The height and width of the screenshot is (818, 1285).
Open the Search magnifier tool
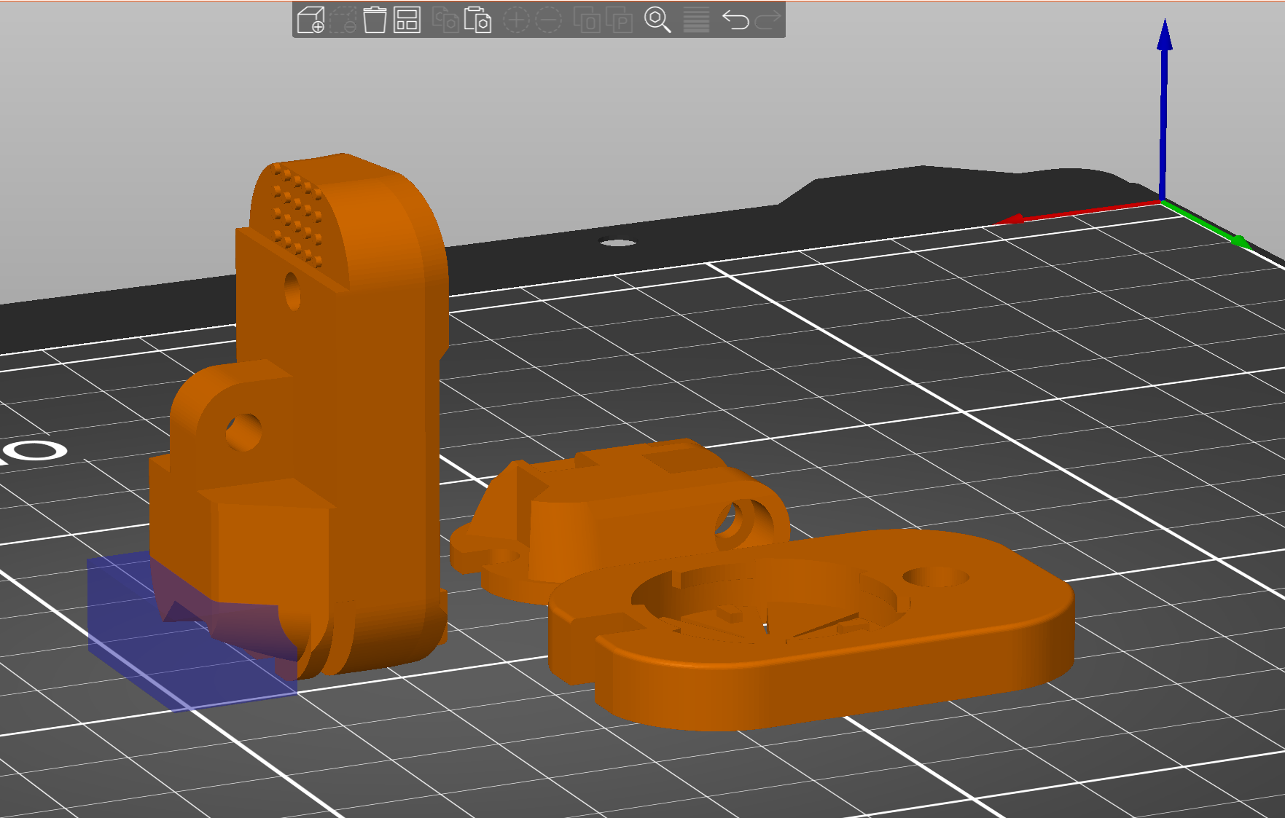(657, 20)
